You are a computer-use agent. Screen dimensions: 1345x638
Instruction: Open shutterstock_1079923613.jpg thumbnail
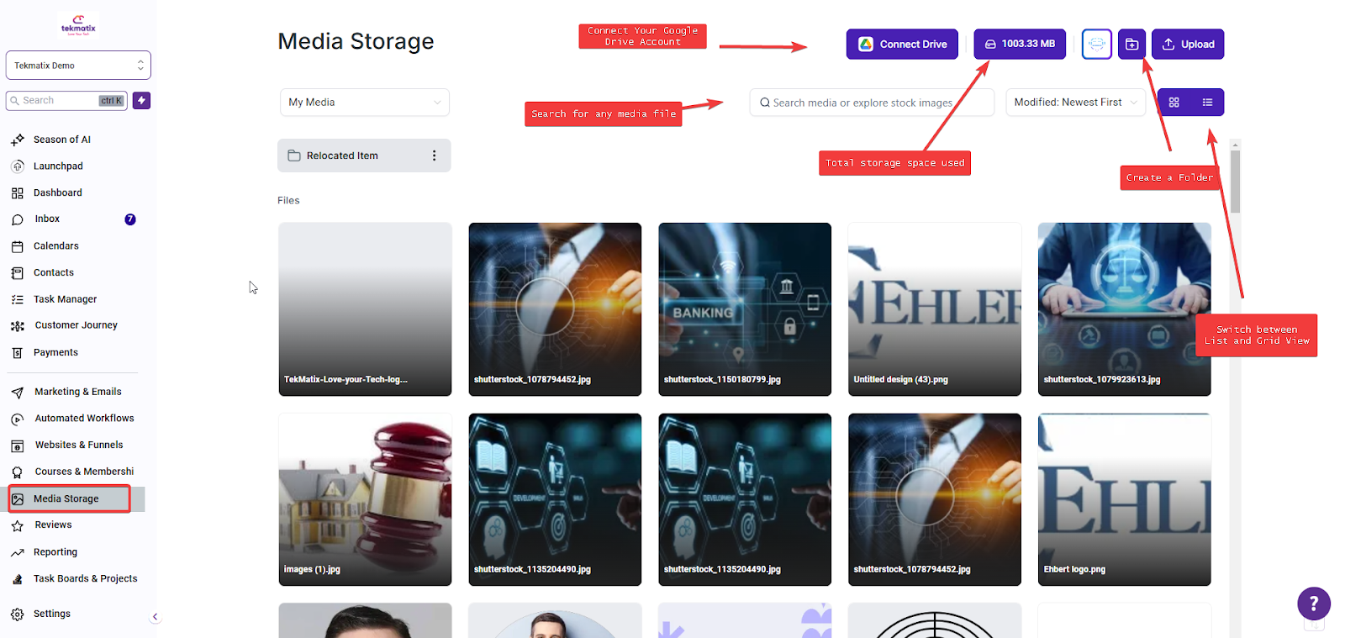pos(1125,309)
